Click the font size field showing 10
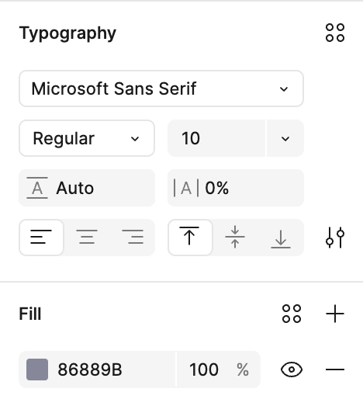The image size is (363, 399). click(216, 138)
